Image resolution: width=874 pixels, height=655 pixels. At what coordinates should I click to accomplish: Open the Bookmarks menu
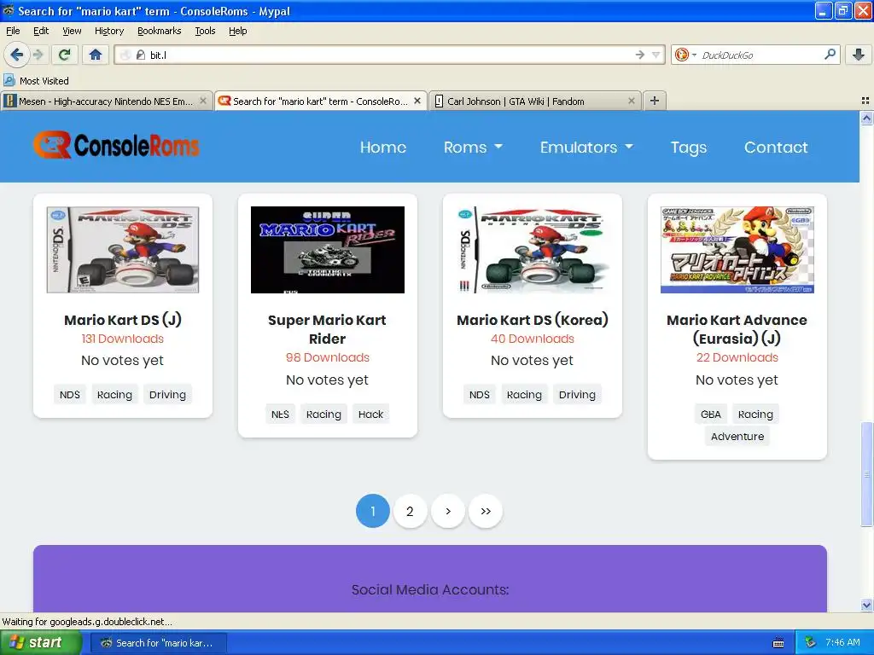159,31
